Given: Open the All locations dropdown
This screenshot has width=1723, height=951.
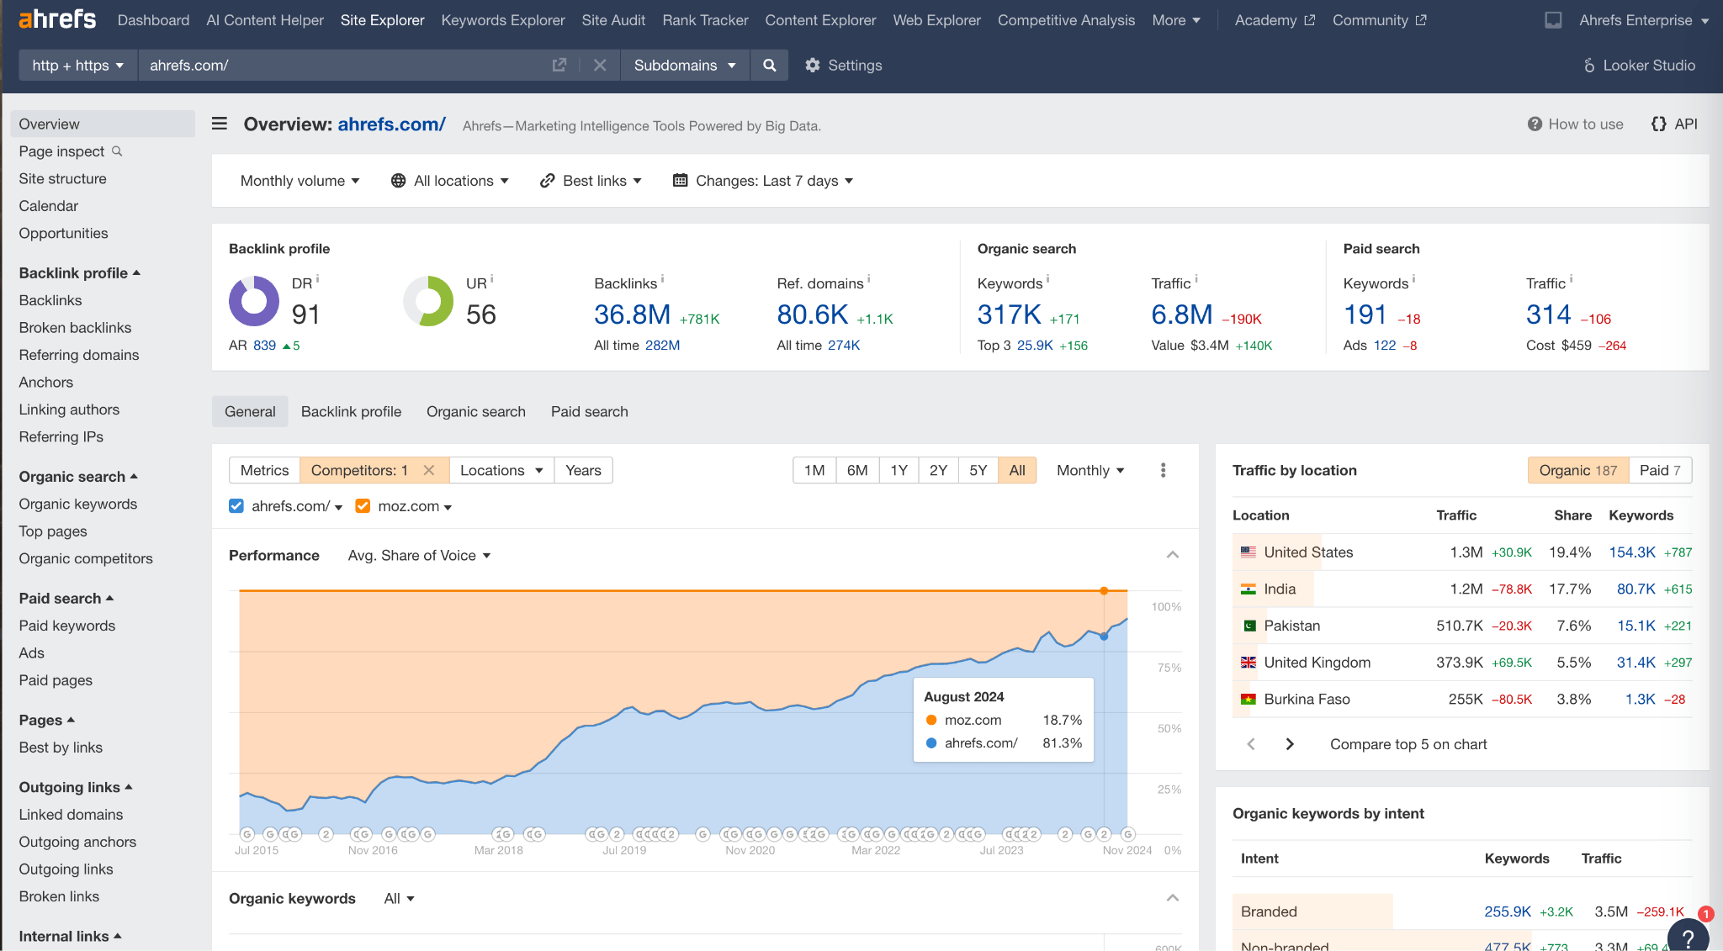Looking at the screenshot, I should 450,180.
